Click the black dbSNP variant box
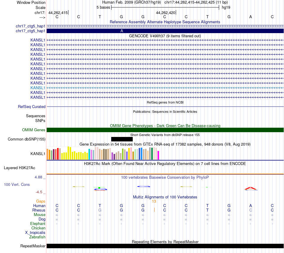Image resolution: width=284 pixels, height=253 pixels. [122, 139]
